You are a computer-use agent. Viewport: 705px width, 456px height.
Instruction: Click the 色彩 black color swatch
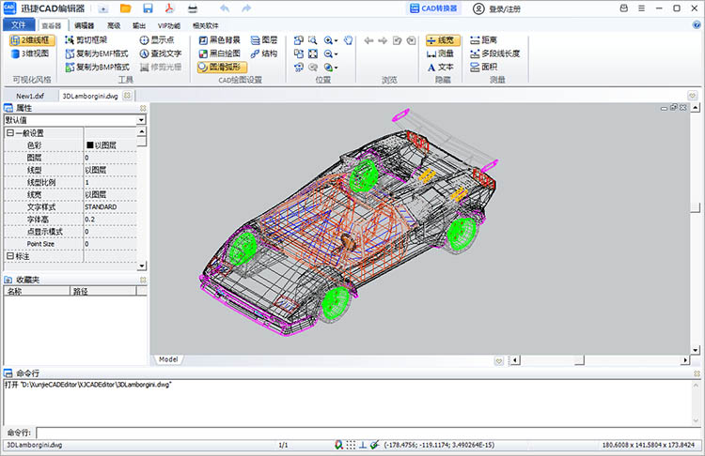(x=90, y=145)
